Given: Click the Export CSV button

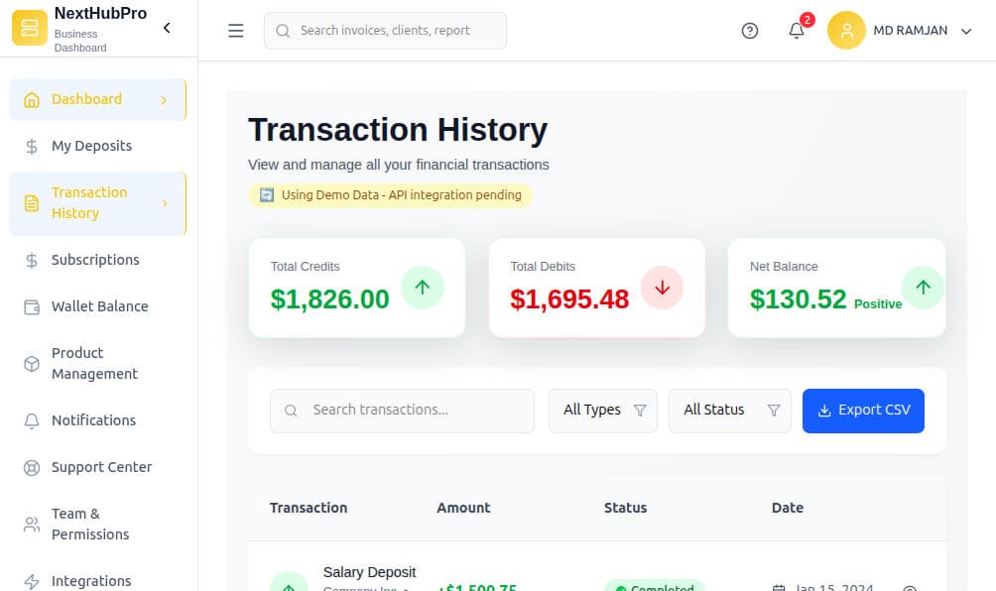Looking at the screenshot, I should (863, 410).
